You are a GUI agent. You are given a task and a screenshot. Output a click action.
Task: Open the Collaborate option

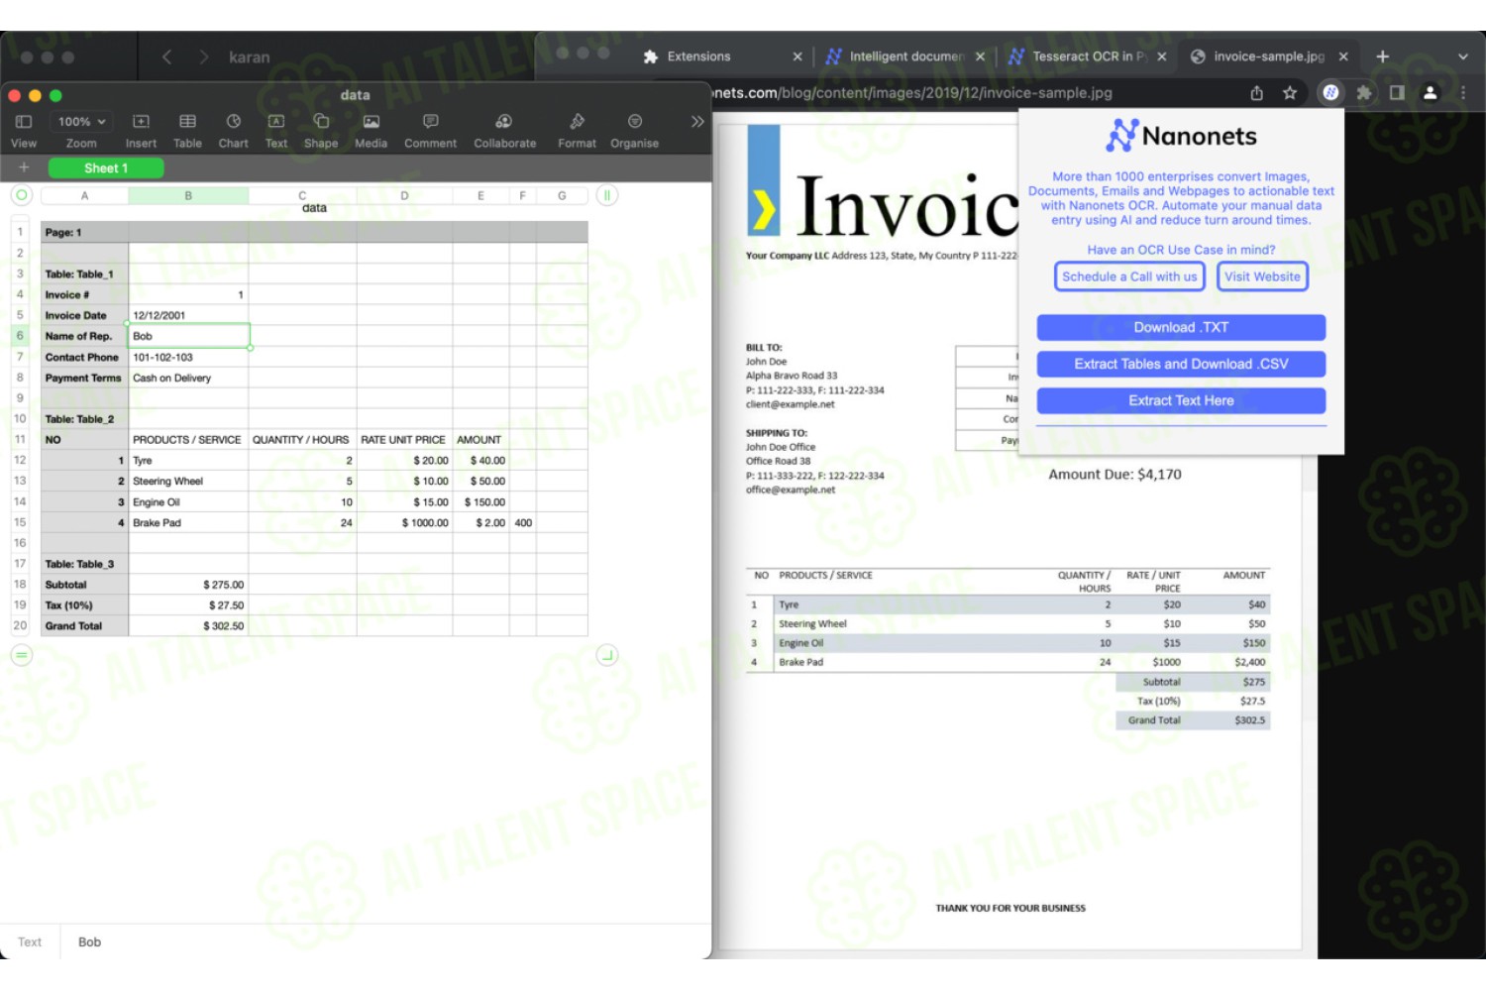504,130
